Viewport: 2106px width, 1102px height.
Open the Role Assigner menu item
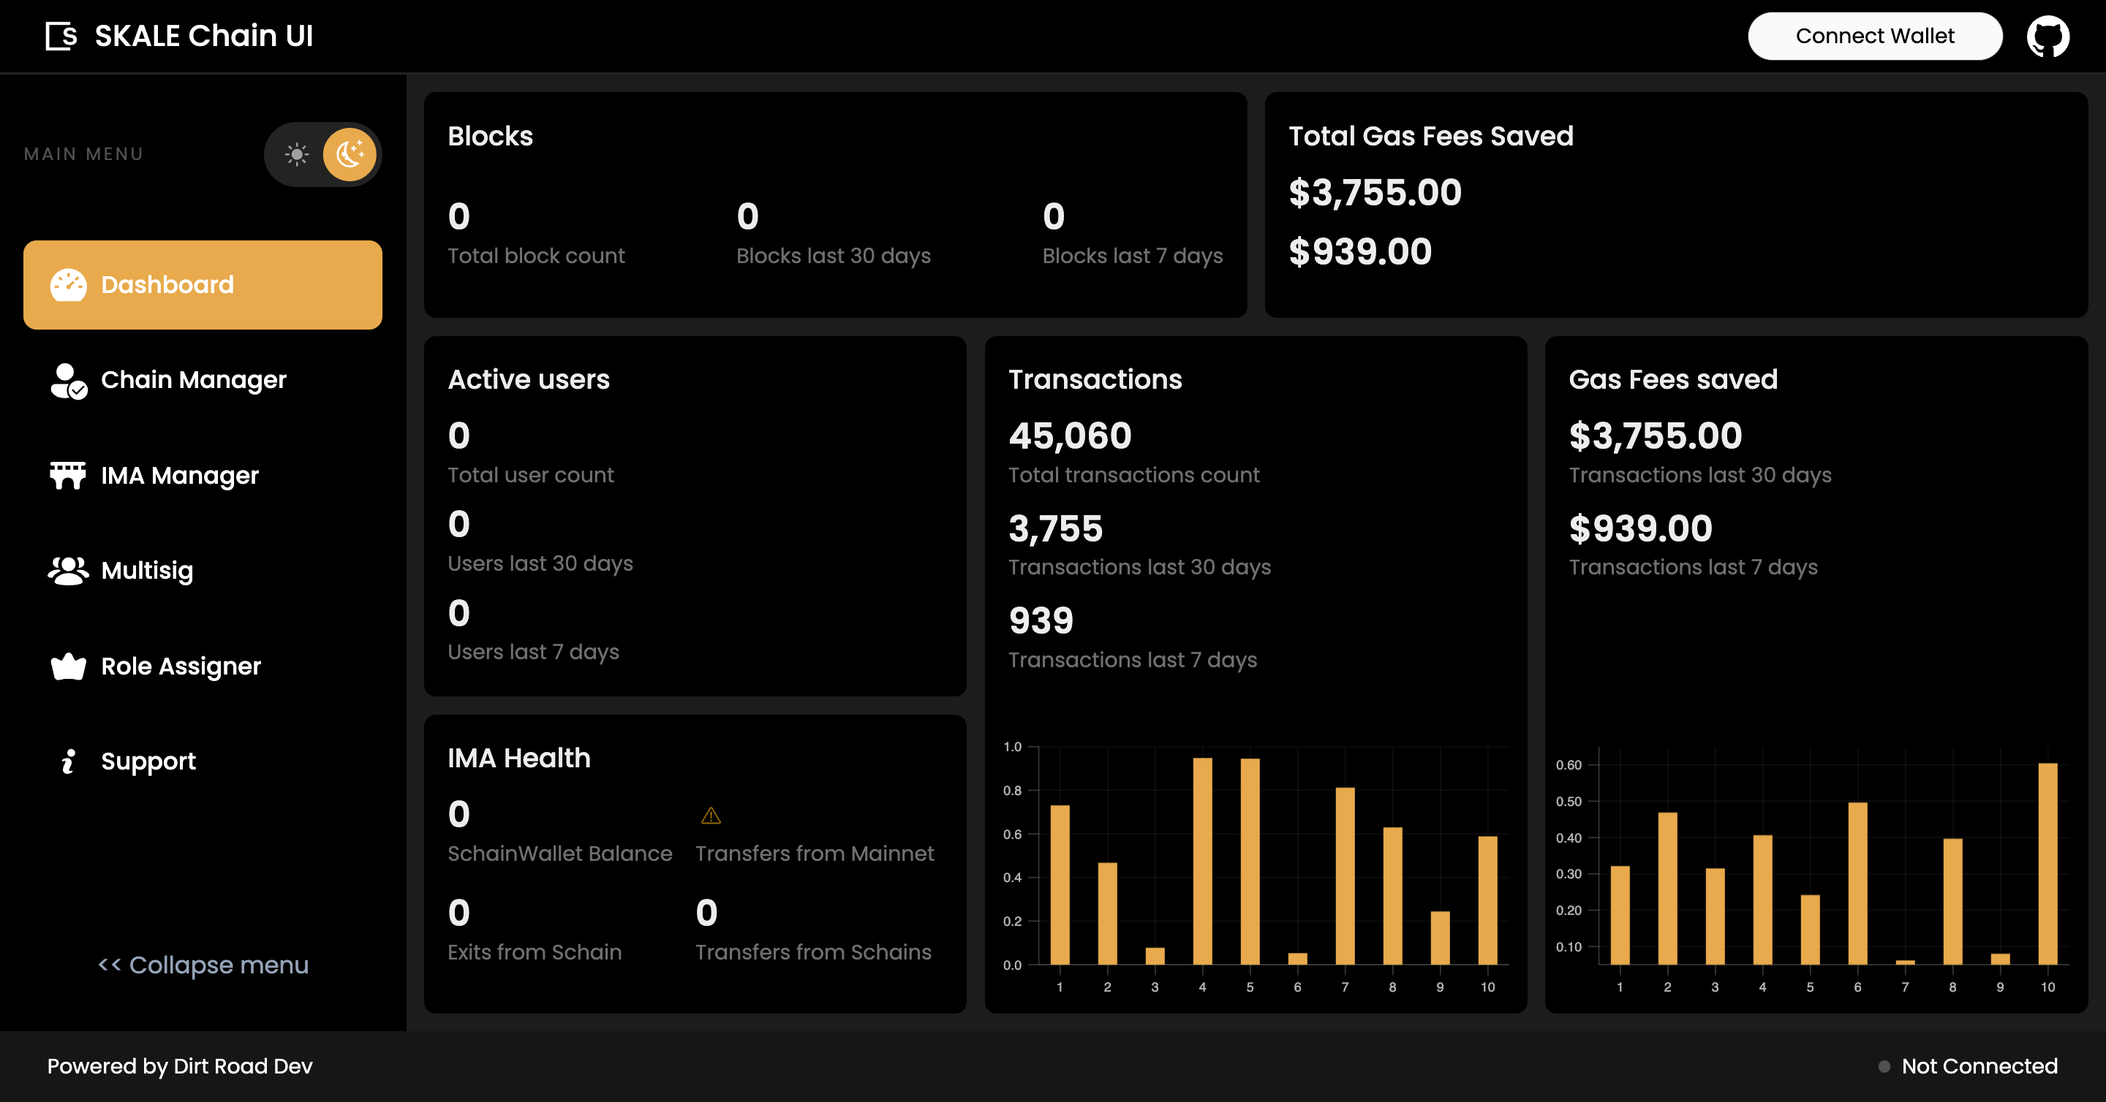tap(203, 666)
